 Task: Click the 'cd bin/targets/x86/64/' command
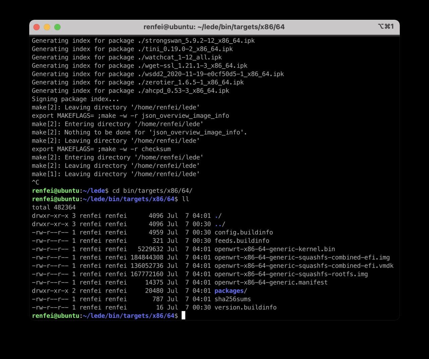point(152,191)
